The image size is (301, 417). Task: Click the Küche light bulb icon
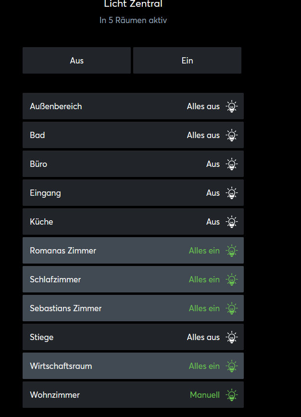pos(232,222)
